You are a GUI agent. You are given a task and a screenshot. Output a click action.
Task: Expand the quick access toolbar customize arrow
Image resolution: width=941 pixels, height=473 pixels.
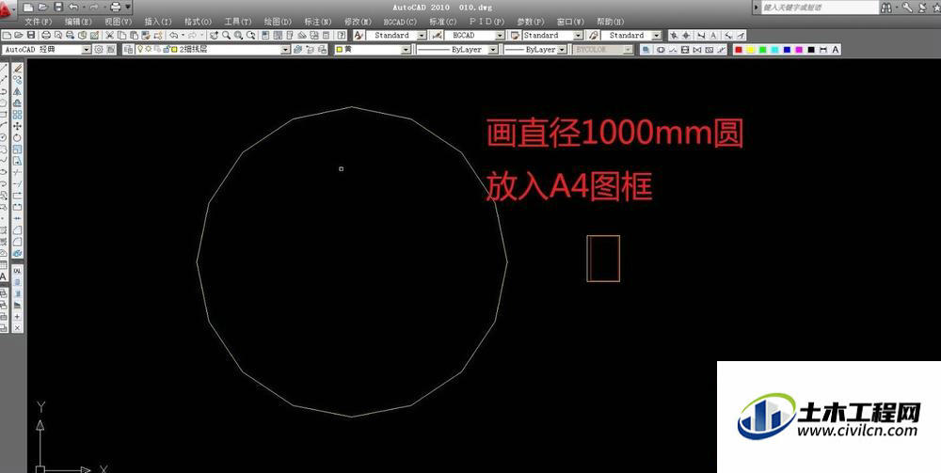(x=128, y=8)
